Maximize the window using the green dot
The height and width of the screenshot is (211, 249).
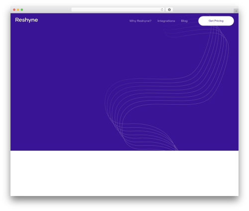(x=22, y=9)
